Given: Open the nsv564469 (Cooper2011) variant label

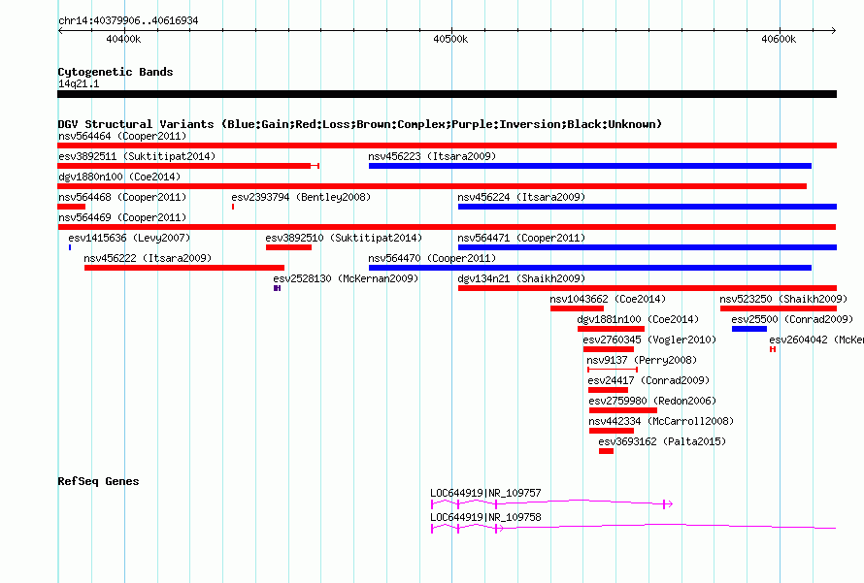Looking at the screenshot, I should (x=122, y=217).
